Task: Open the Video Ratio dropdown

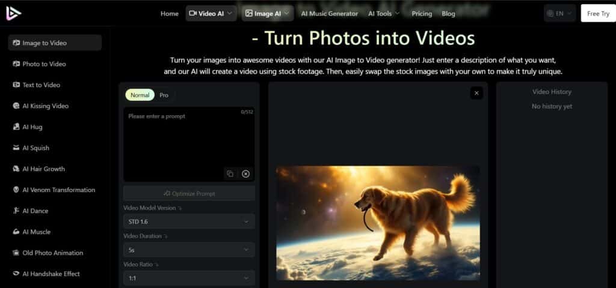Action: (x=189, y=278)
